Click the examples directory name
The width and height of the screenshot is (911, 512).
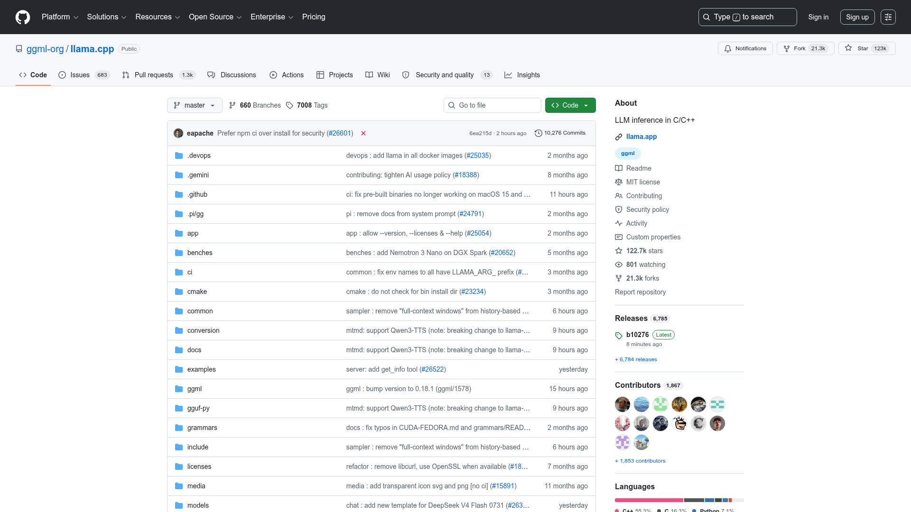click(201, 369)
